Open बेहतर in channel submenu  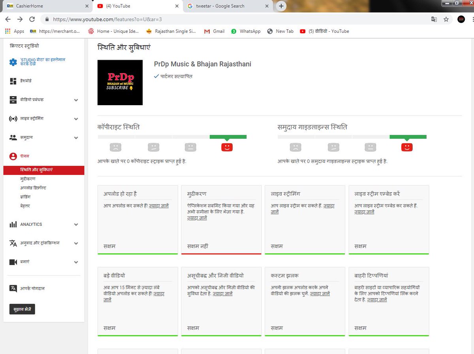(x=25, y=206)
